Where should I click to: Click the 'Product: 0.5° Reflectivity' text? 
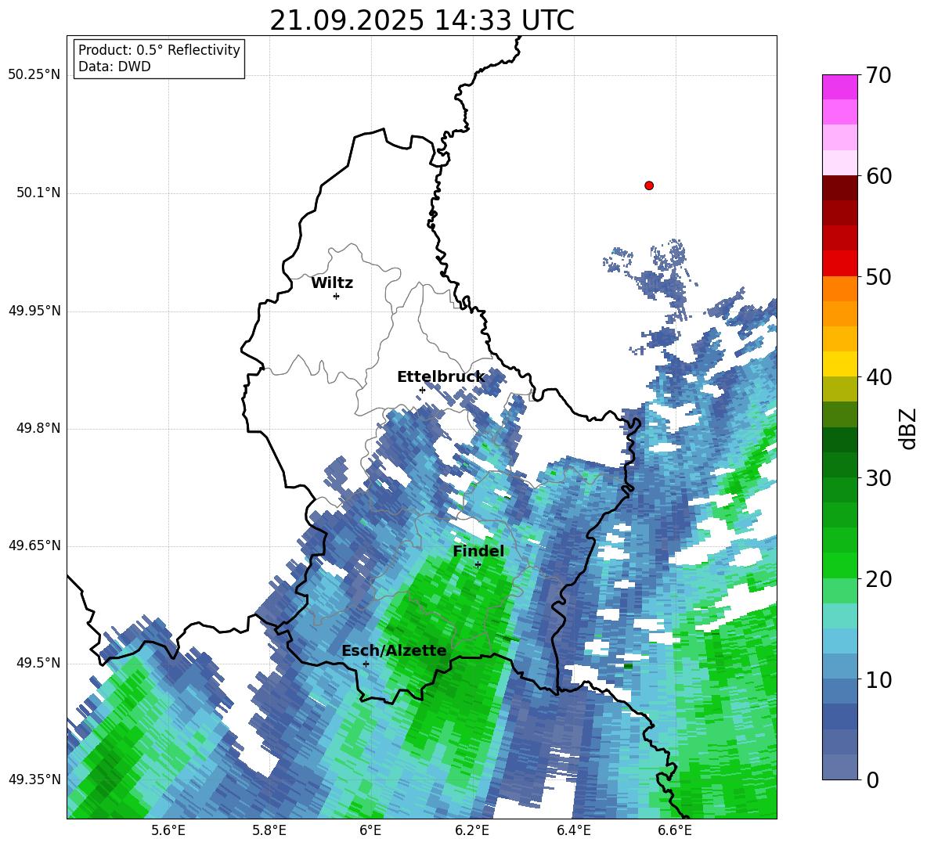159,49
